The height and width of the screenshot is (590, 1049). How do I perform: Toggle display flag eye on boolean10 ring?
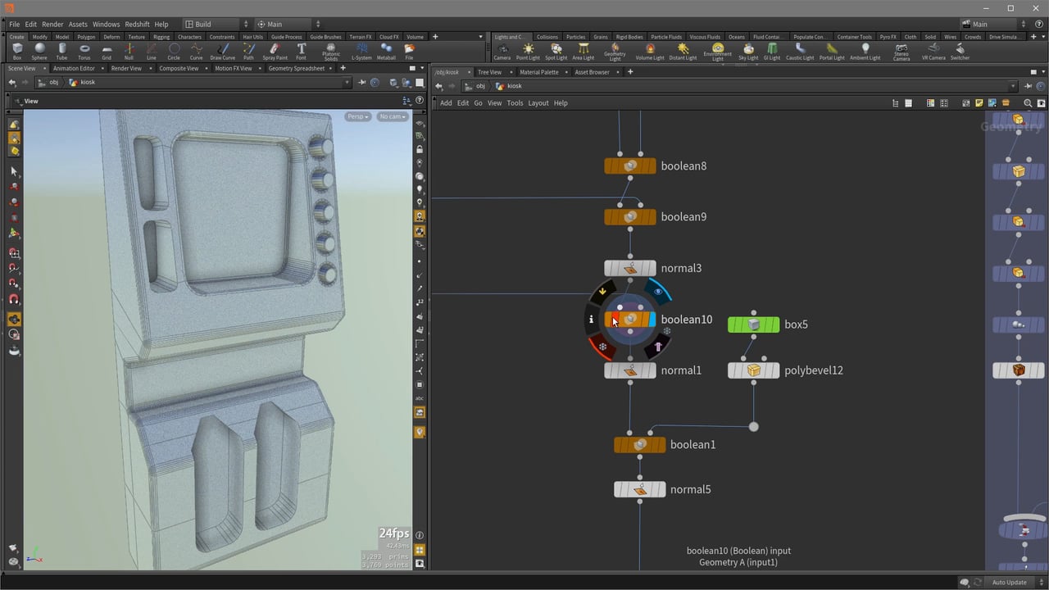658,292
